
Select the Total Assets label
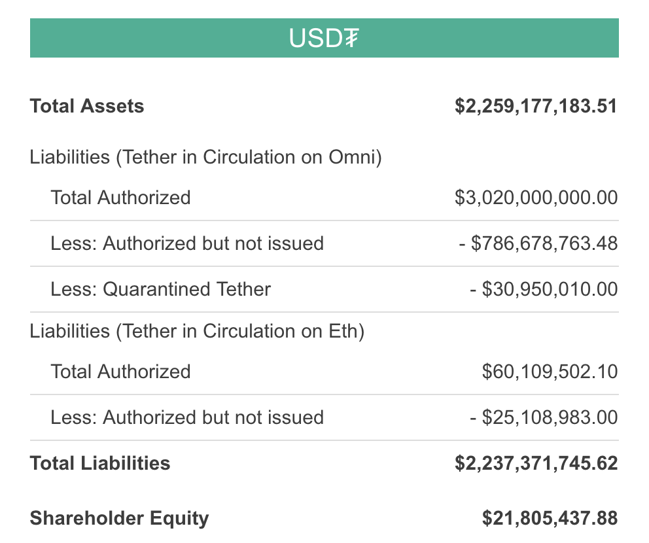(87, 106)
